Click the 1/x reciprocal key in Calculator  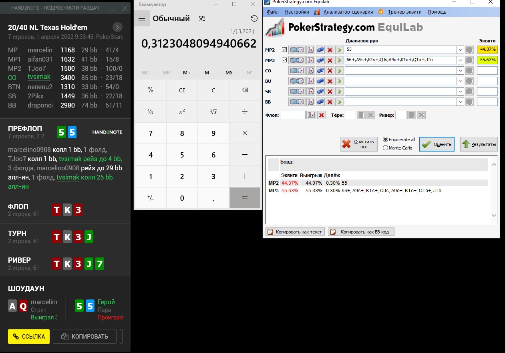(151, 112)
